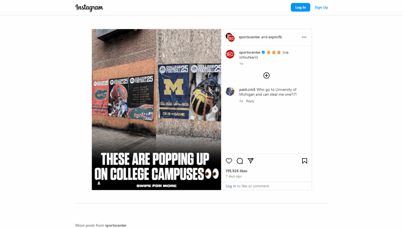Click sportscenter's verified badge
Image resolution: width=403 pixels, height=228 pixels.
(264, 52)
